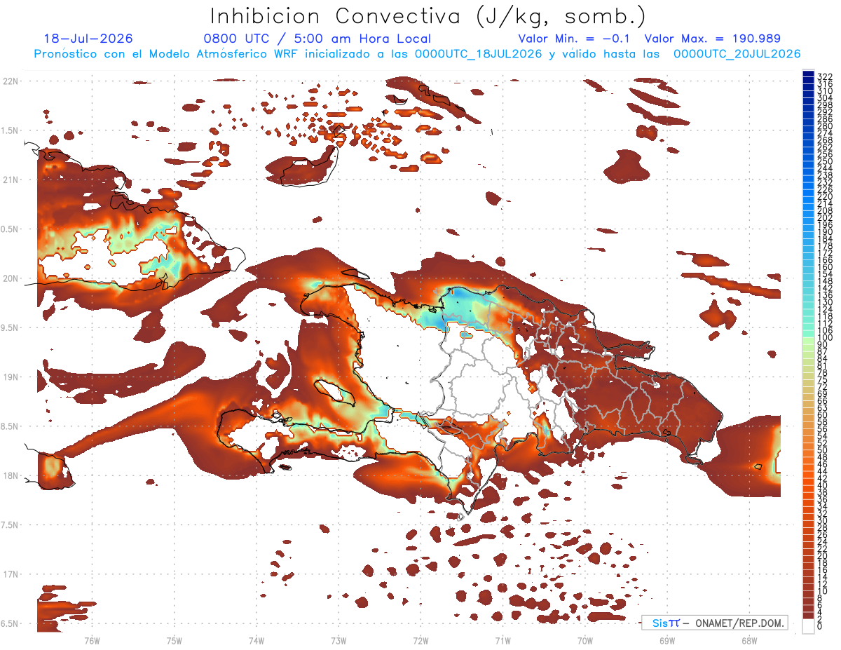Click the '21N' latitude axis label
The image size is (841, 650).
pyautogui.click(x=11, y=180)
